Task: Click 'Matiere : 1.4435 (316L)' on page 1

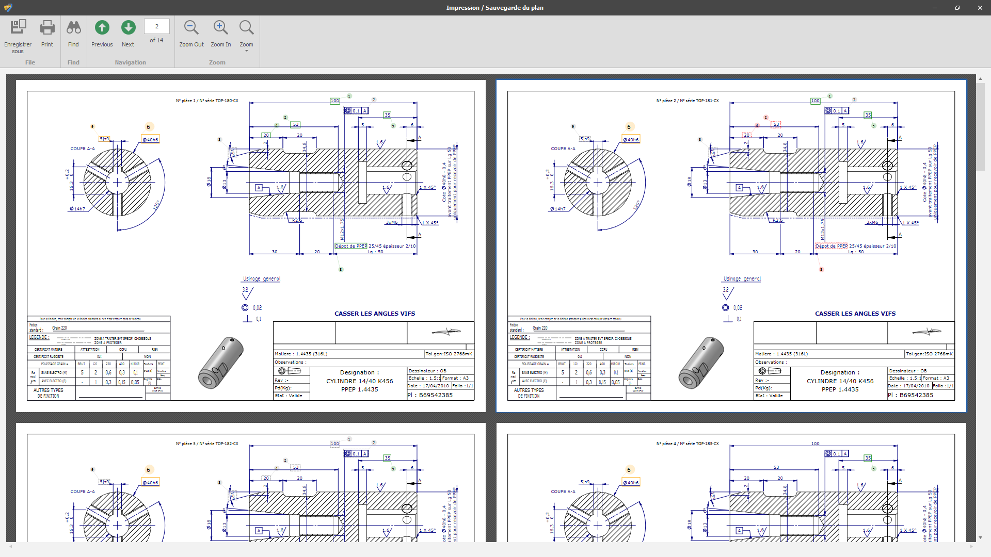Action: tap(301, 354)
